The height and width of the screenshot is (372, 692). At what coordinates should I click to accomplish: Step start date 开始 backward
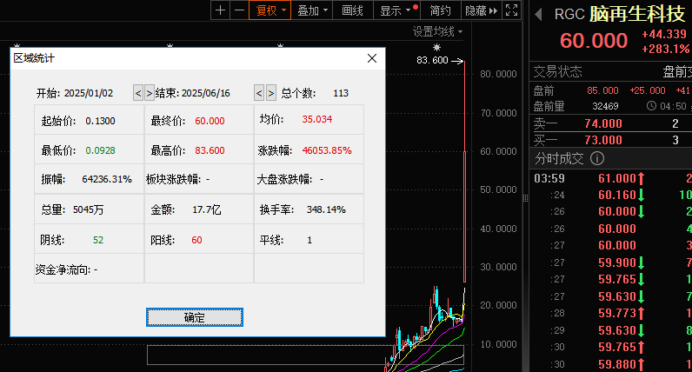138,93
